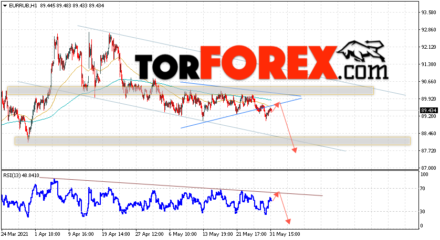
Task: Select the 93.580 price axis label
Action: (x=428, y=13)
